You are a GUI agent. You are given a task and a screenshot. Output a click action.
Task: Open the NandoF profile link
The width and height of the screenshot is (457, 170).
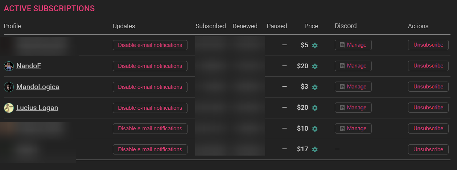[29, 66]
